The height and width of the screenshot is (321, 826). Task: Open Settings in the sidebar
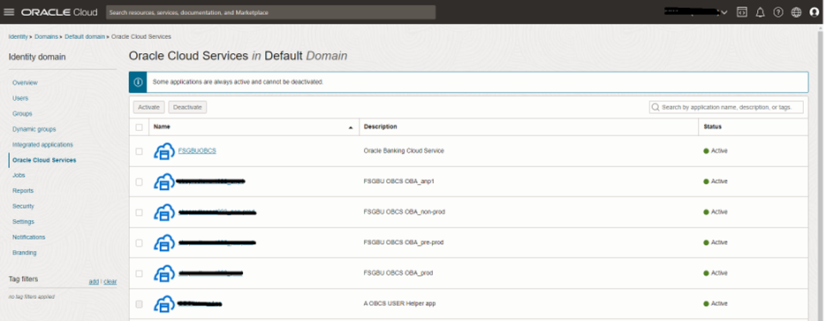coord(23,221)
